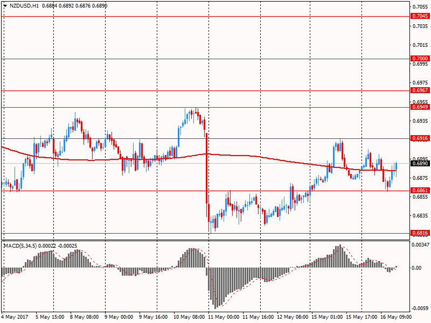
Task: Click the 0.6967 red price level label
Action: [x=420, y=90]
